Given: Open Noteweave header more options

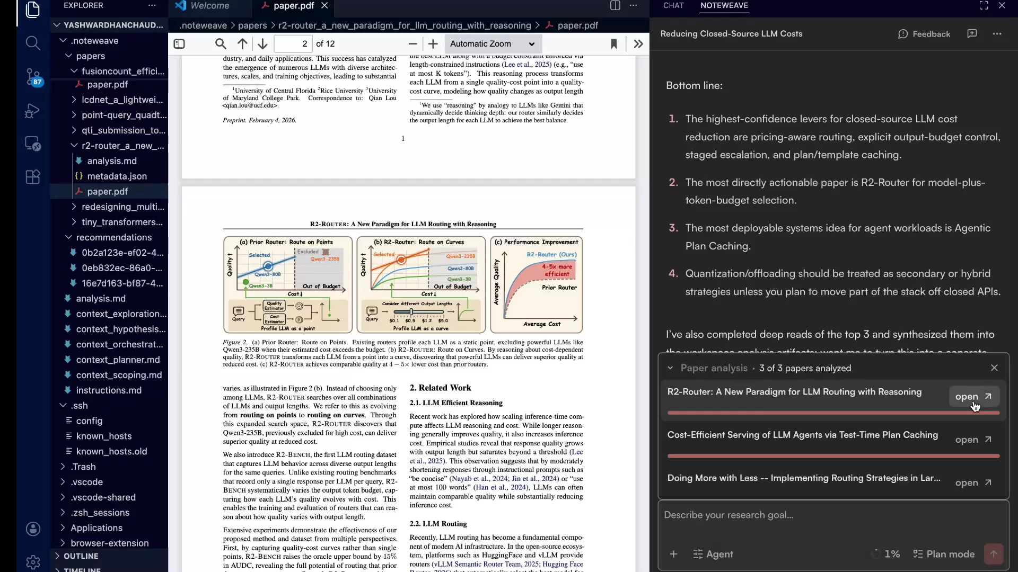Looking at the screenshot, I should click(x=997, y=34).
